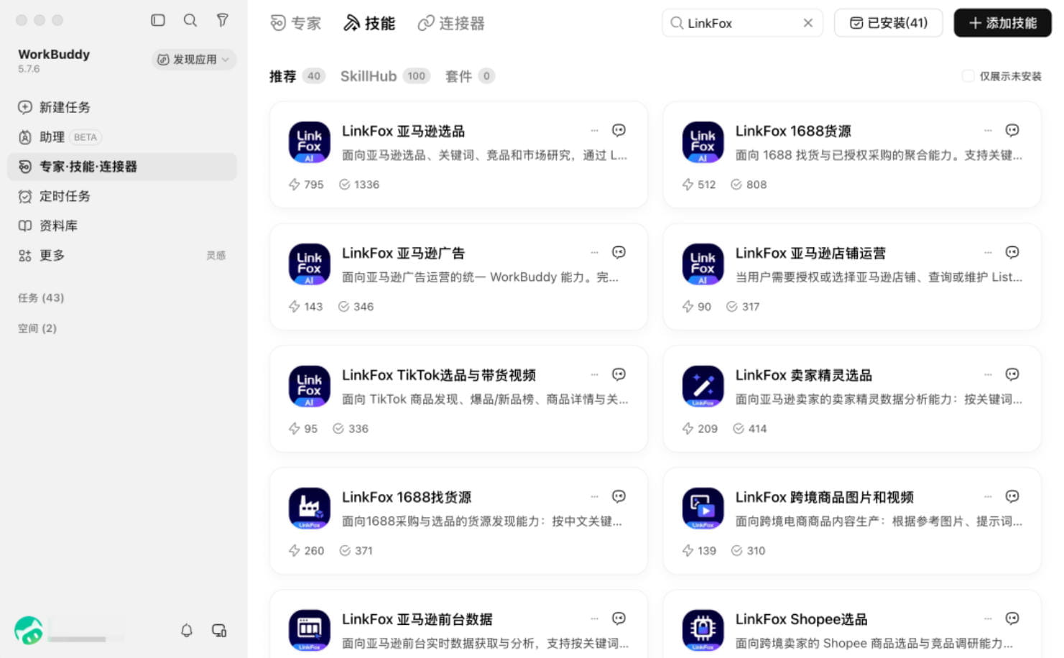Select the 推荐 tab

pyautogui.click(x=297, y=76)
